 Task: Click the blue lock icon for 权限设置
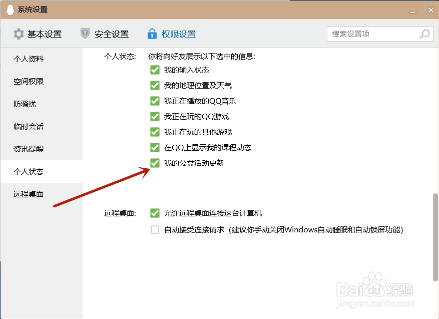pyautogui.click(x=152, y=34)
